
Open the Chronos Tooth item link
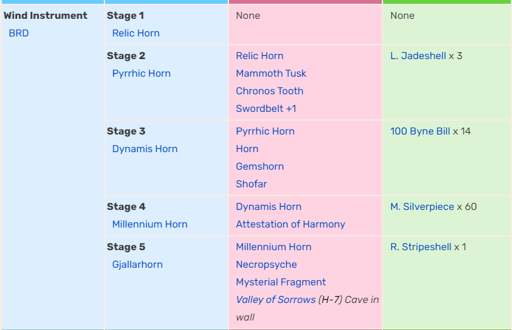(x=270, y=91)
